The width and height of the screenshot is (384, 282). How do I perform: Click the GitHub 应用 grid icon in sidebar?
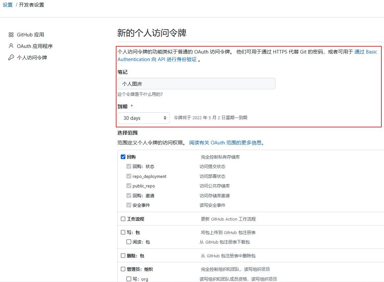pyautogui.click(x=11, y=35)
